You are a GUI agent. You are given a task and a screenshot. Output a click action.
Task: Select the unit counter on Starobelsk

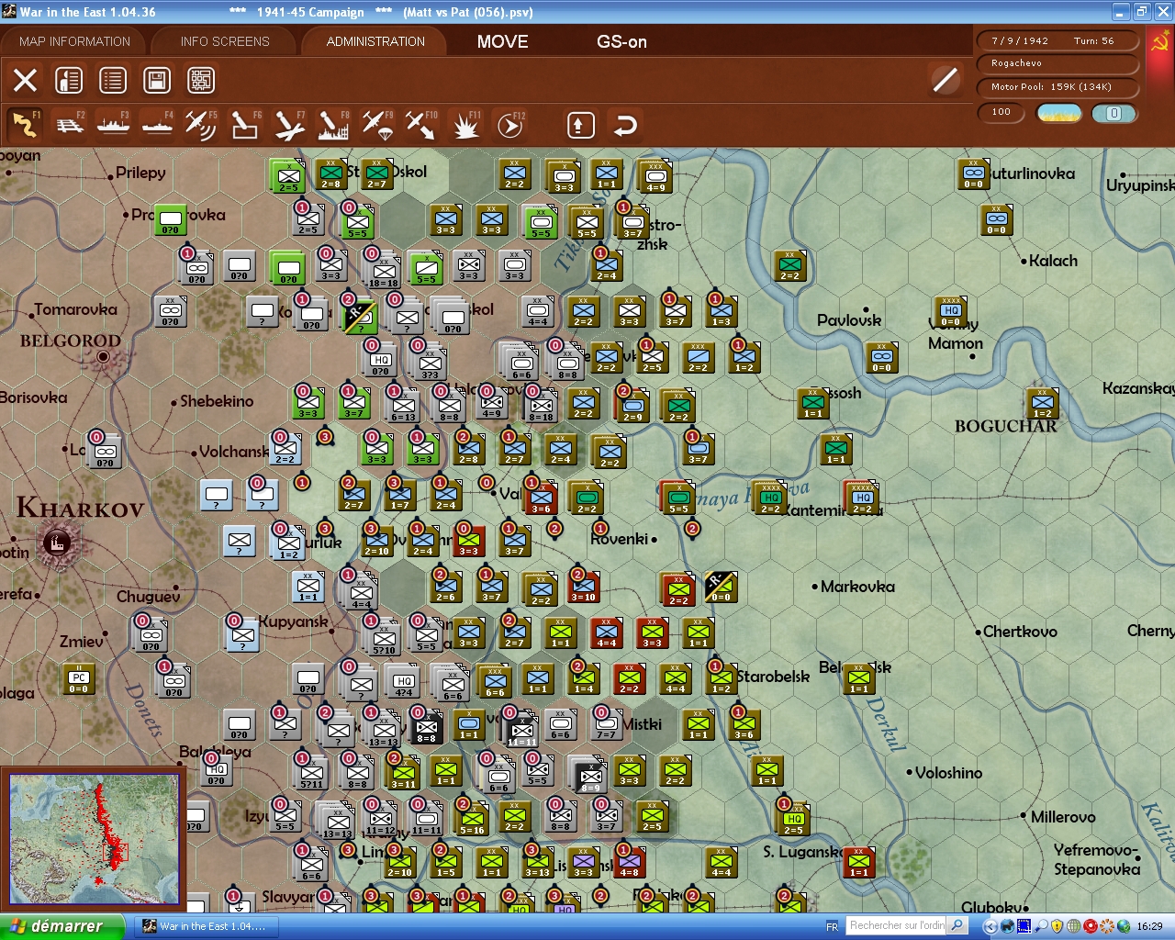coord(721,678)
